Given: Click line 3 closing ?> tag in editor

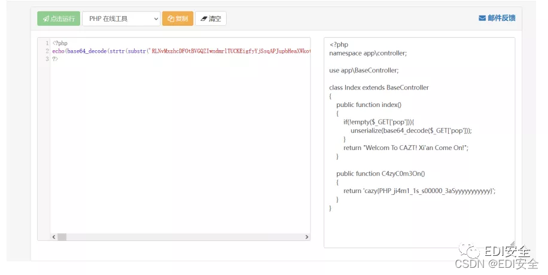Looking at the screenshot, I should [55, 59].
